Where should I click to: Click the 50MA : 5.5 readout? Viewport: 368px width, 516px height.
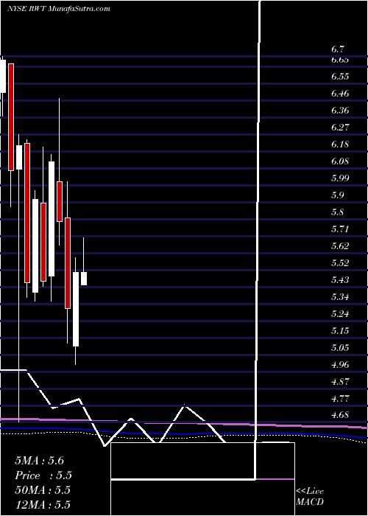pos(43,490)
